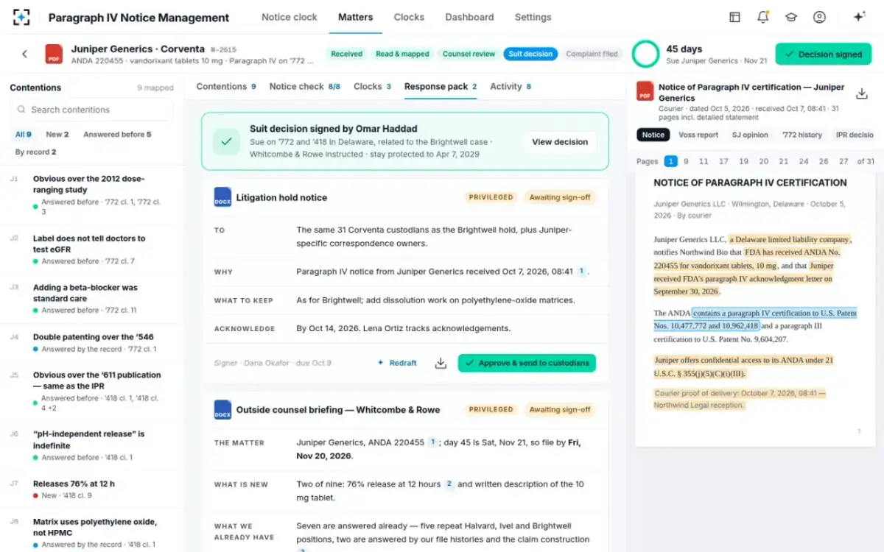Open the sparkle assistant icon
This screenshot has height=552, width=884.
click(x=859, y=17)
